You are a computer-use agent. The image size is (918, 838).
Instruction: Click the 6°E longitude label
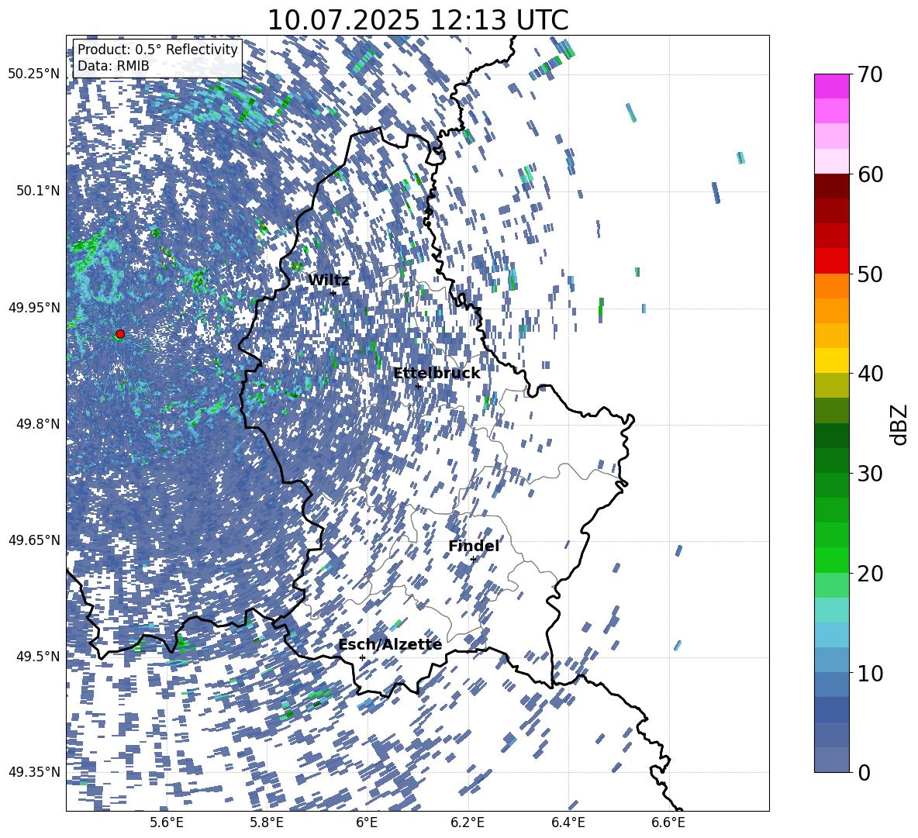coord(367,822)
